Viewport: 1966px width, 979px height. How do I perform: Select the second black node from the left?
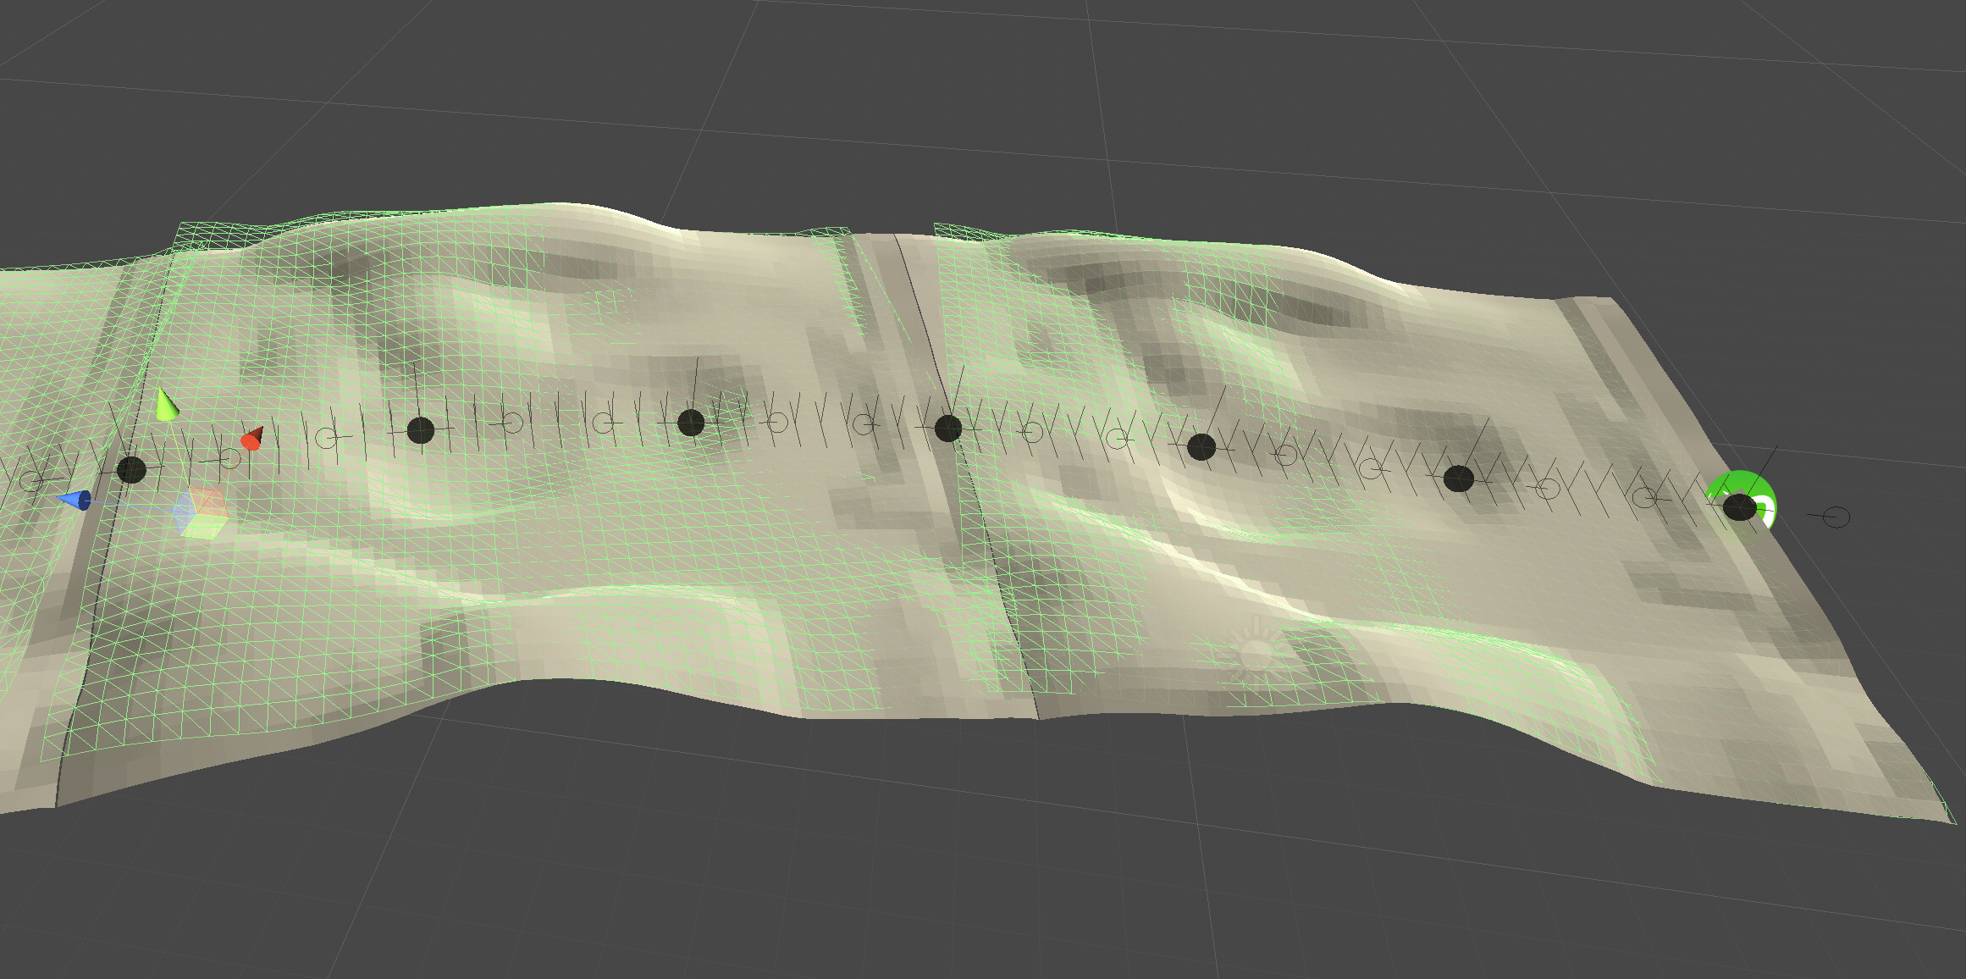coord(421,430)
